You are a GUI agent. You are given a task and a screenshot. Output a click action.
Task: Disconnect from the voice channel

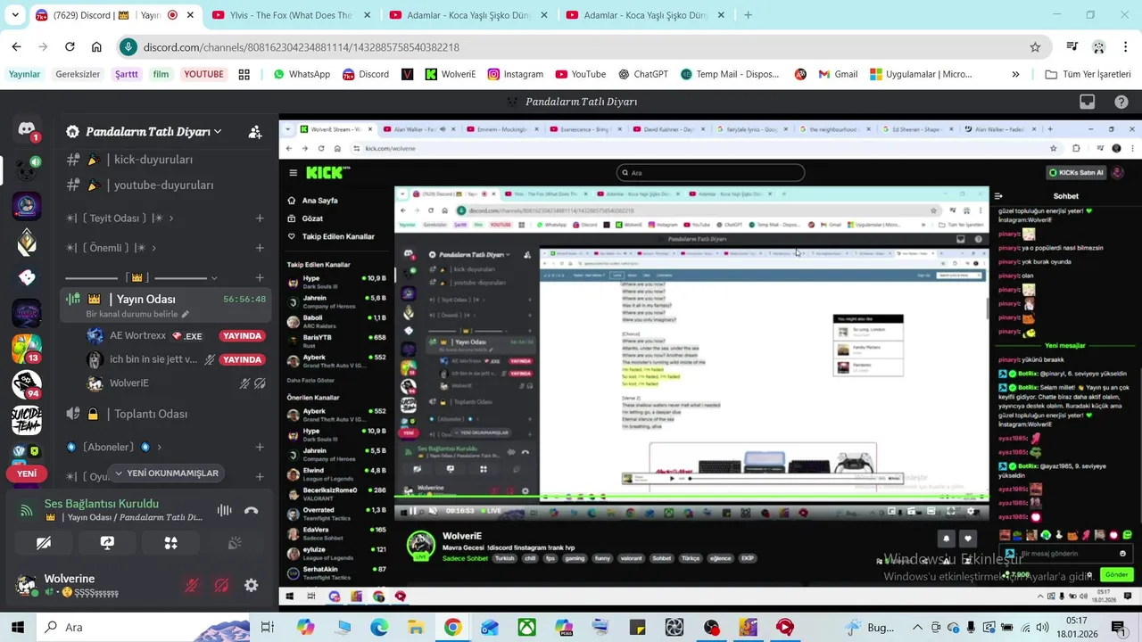pos(251,510)
